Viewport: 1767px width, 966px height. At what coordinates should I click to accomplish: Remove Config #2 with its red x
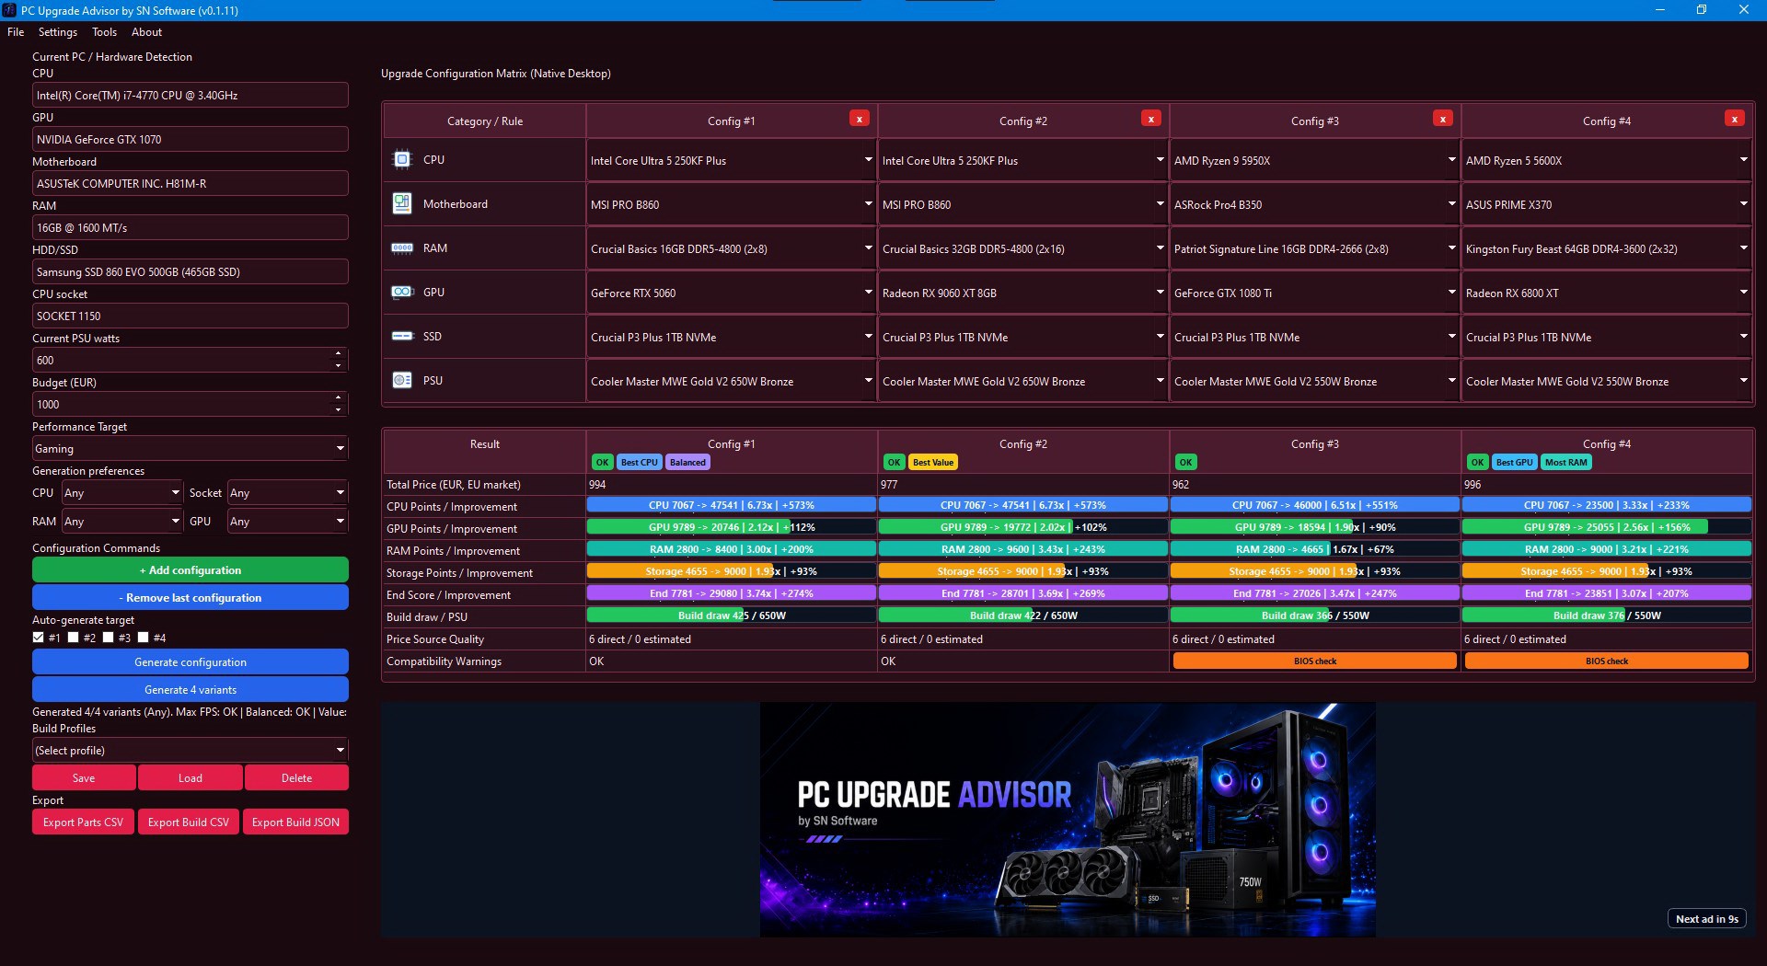(x=1150, y=119)
